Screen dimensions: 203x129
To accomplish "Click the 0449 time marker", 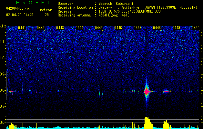I will [x=176, y=28].
